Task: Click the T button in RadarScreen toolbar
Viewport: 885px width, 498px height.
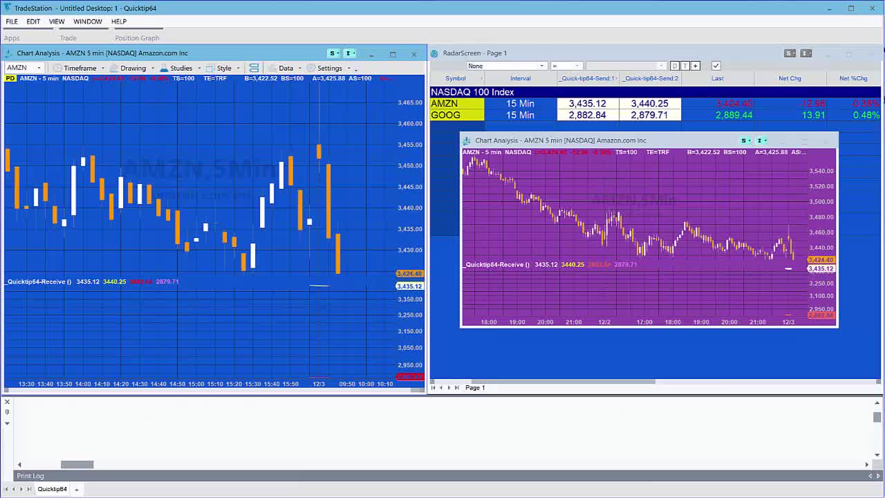Action: click(685, 66)
